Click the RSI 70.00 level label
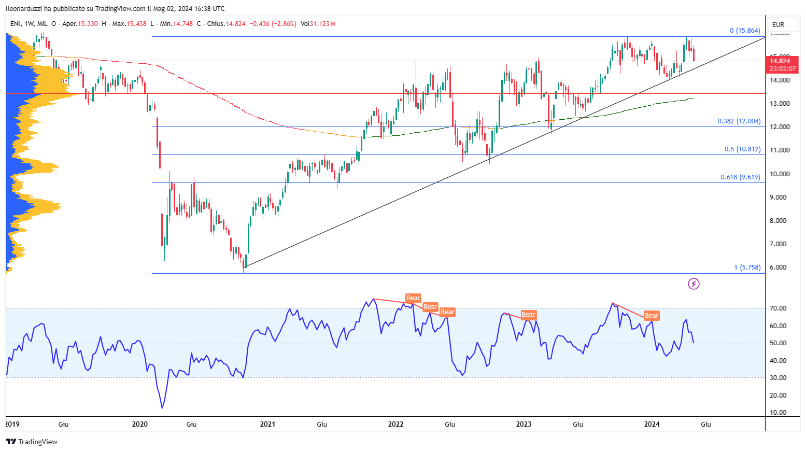 point(778,308)
